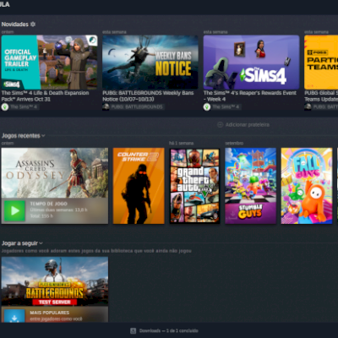Image resolution: width=338 pixels, height=338 pixels.
Task: Select Assassin's Creed Odyssey game cover
Action: point(55,172)
